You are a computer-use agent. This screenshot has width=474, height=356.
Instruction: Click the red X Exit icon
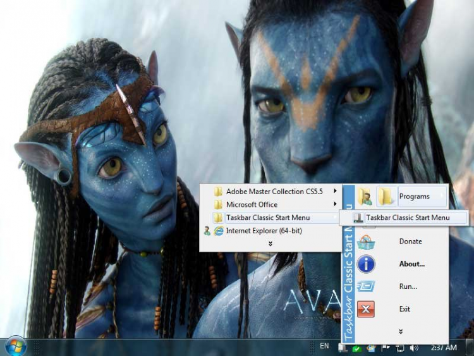click(x=366, y=309)
